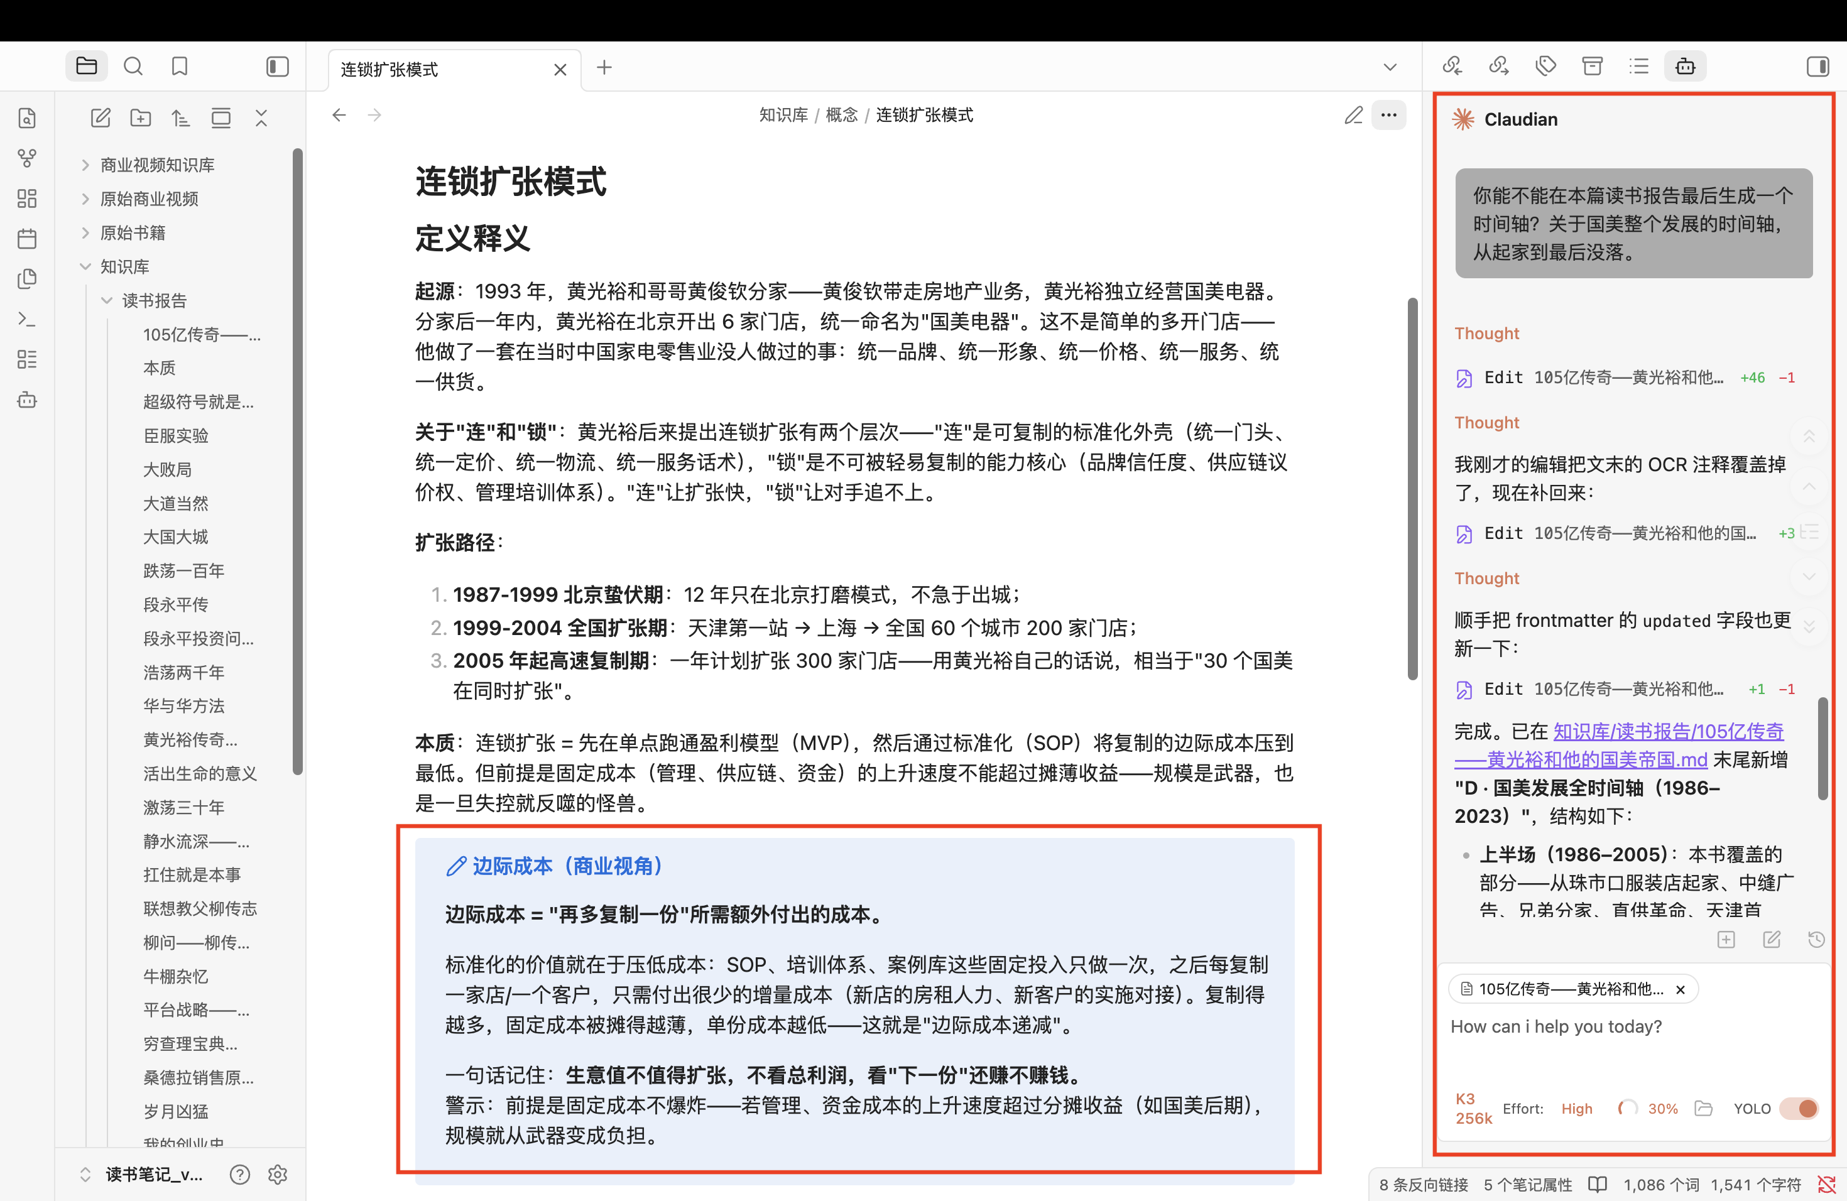
Task: Toggle the YOLO mode switch
Action: pos(1799,1109)
